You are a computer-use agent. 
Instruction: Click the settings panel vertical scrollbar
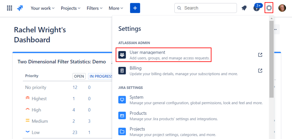pyautogui.click(x=271, y=59)
